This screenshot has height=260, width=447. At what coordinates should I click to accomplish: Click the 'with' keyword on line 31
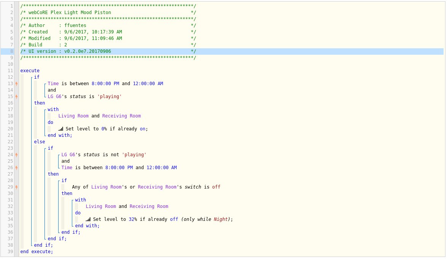coord(80,200)
